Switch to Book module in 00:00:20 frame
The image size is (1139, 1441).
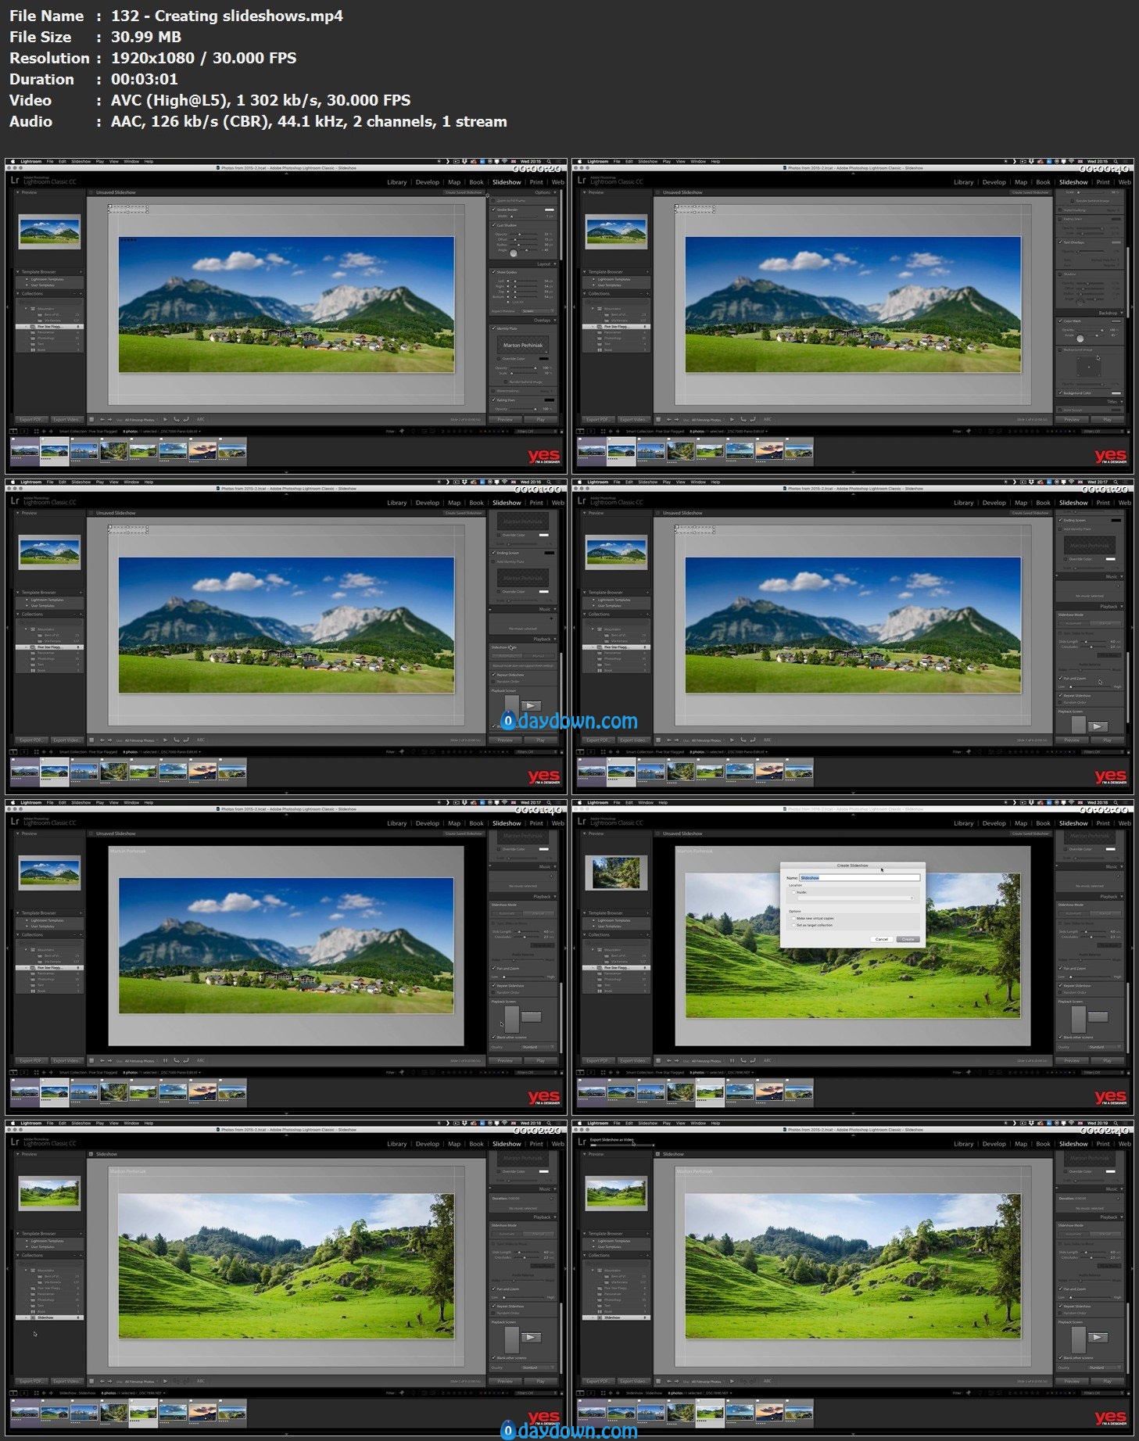(x=477, y=182)
